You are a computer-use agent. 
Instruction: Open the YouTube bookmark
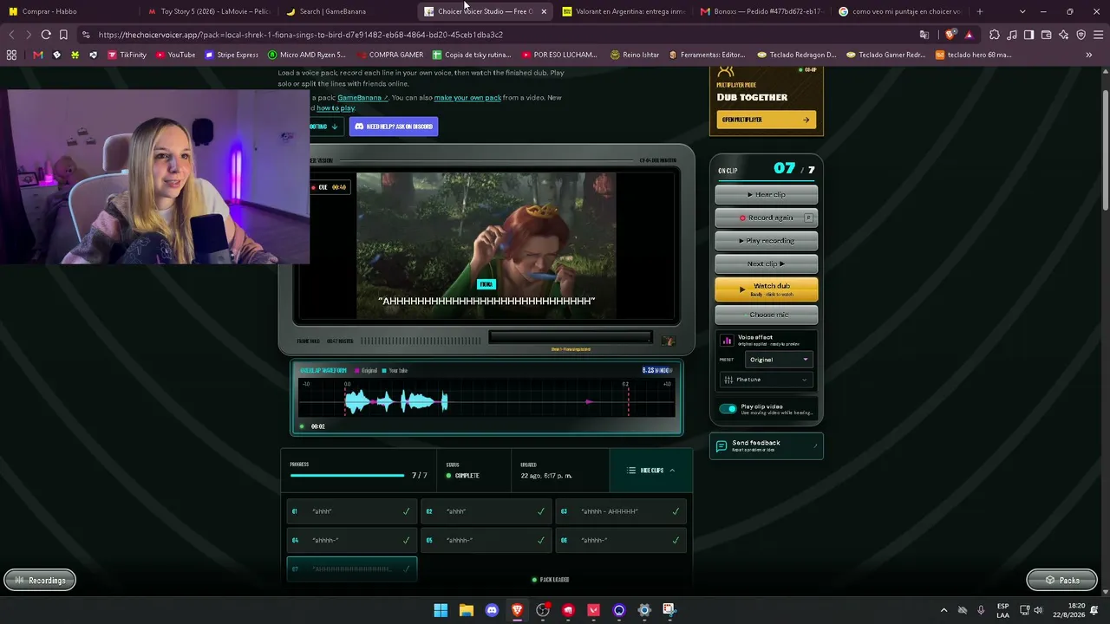pos(176,55)
